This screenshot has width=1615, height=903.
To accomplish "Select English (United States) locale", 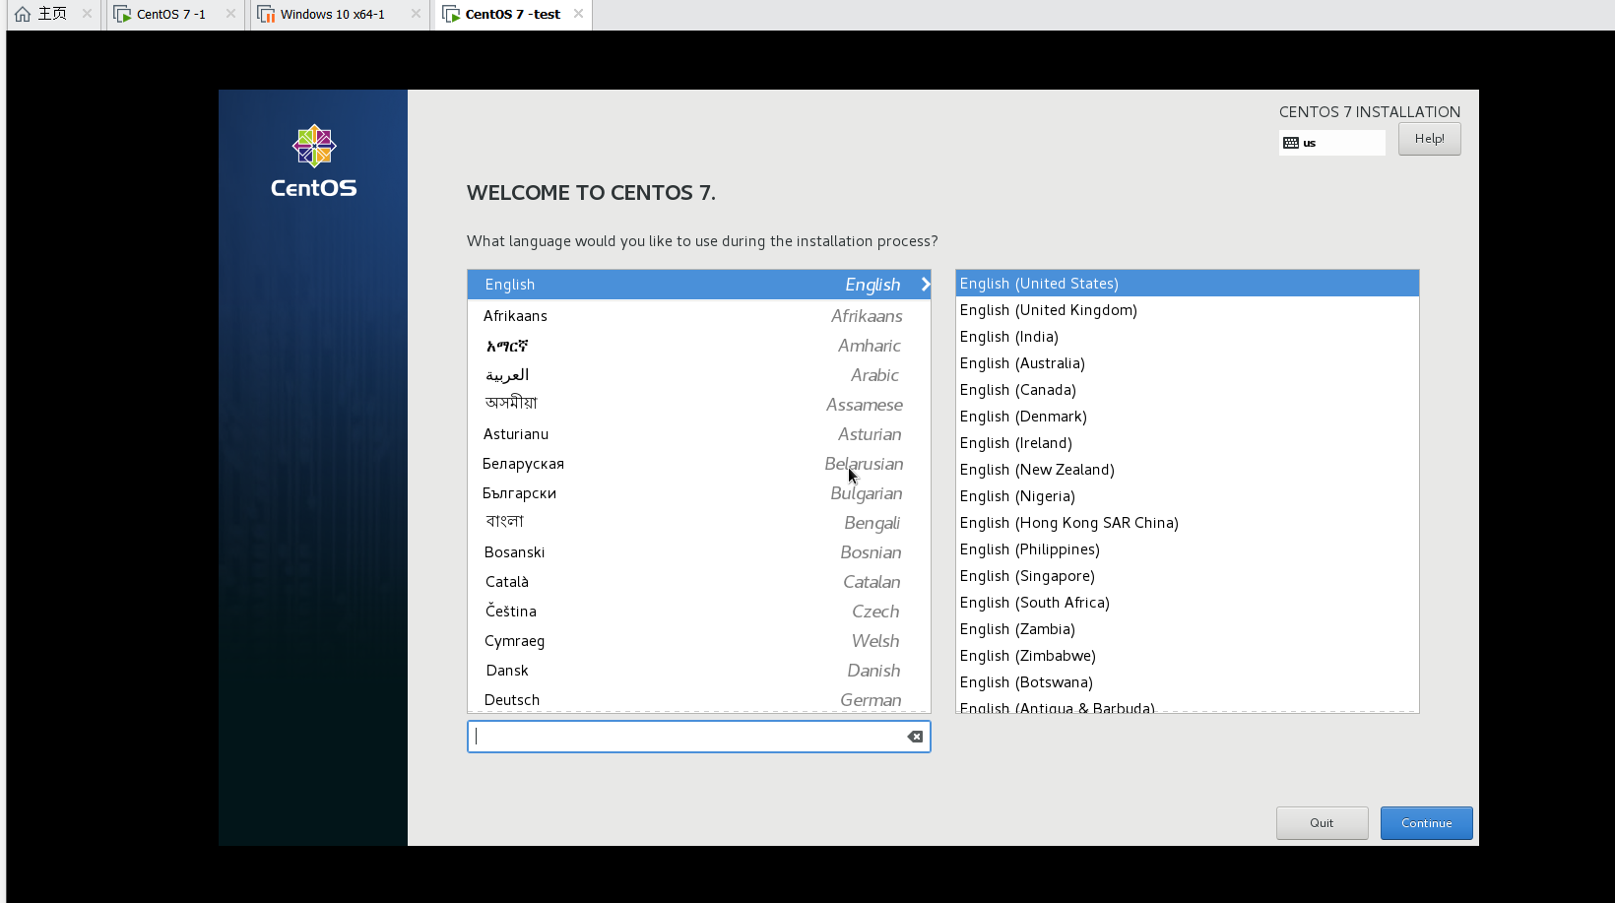I will tap(1187, 284).
